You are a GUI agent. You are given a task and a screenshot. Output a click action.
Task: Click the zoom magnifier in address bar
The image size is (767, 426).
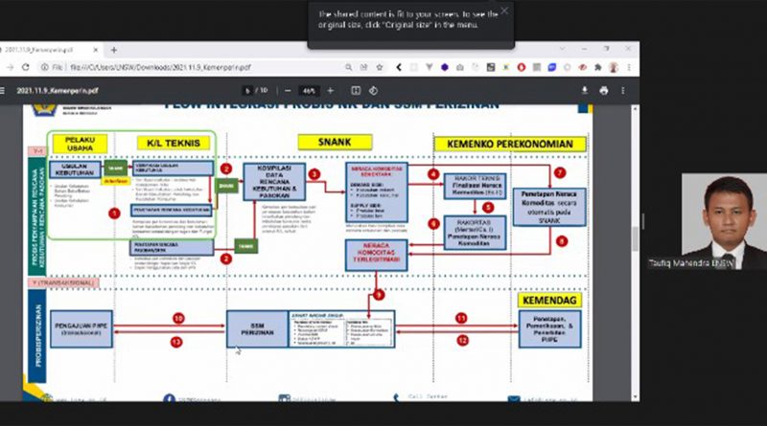click(350, 68)
